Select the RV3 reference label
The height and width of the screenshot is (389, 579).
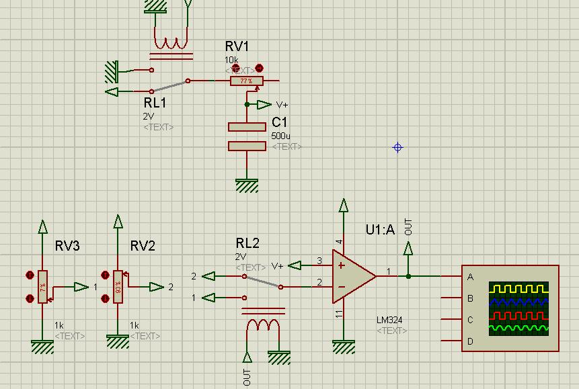(x=67, y=246)
